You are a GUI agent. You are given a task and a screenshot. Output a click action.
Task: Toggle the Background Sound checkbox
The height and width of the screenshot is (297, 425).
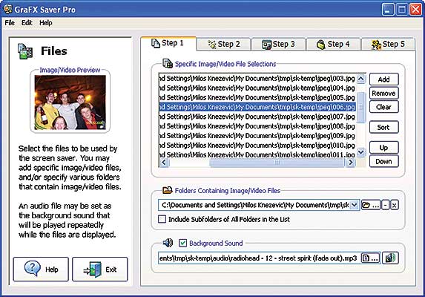coord(183,243)
